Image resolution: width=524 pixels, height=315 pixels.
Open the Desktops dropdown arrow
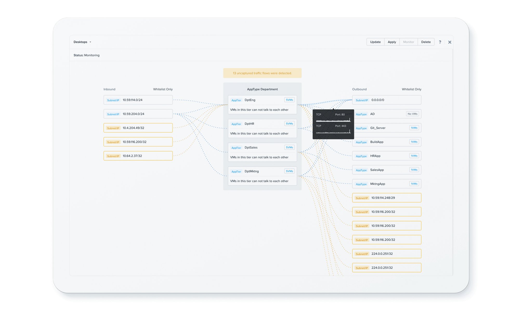90,42
